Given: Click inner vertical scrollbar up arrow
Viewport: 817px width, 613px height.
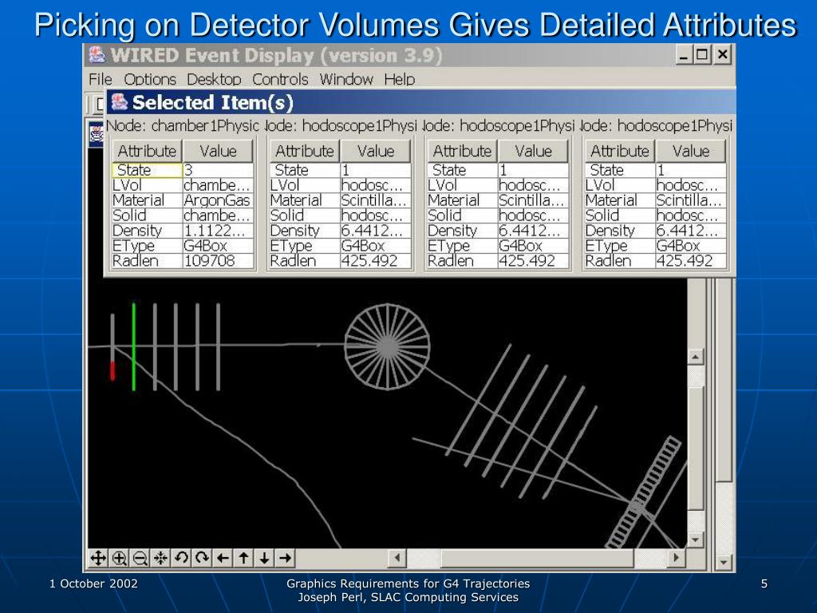Looking at the screenshot, I should [696, 357].
